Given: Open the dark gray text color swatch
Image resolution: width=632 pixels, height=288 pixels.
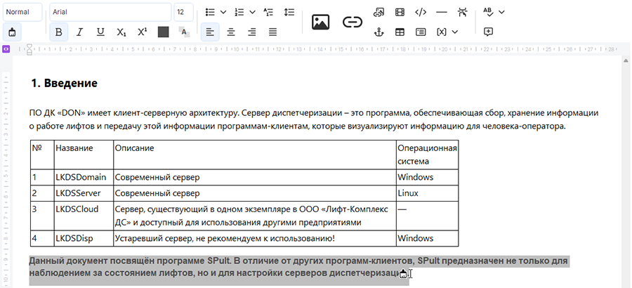Looking at the screenshot, I should [163, 32].
